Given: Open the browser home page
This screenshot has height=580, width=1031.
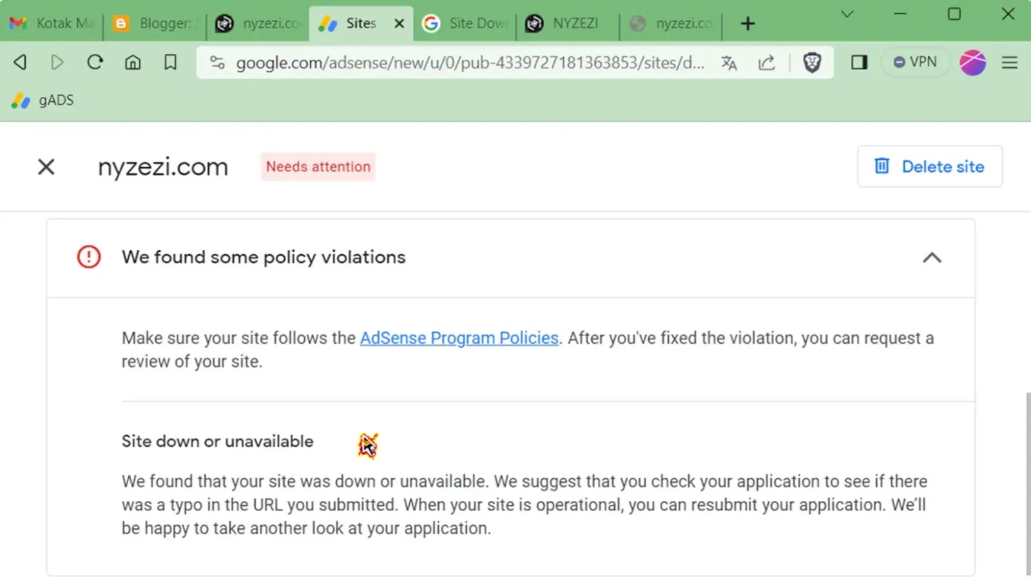Looking at the screenshot, I should (133, 62).
